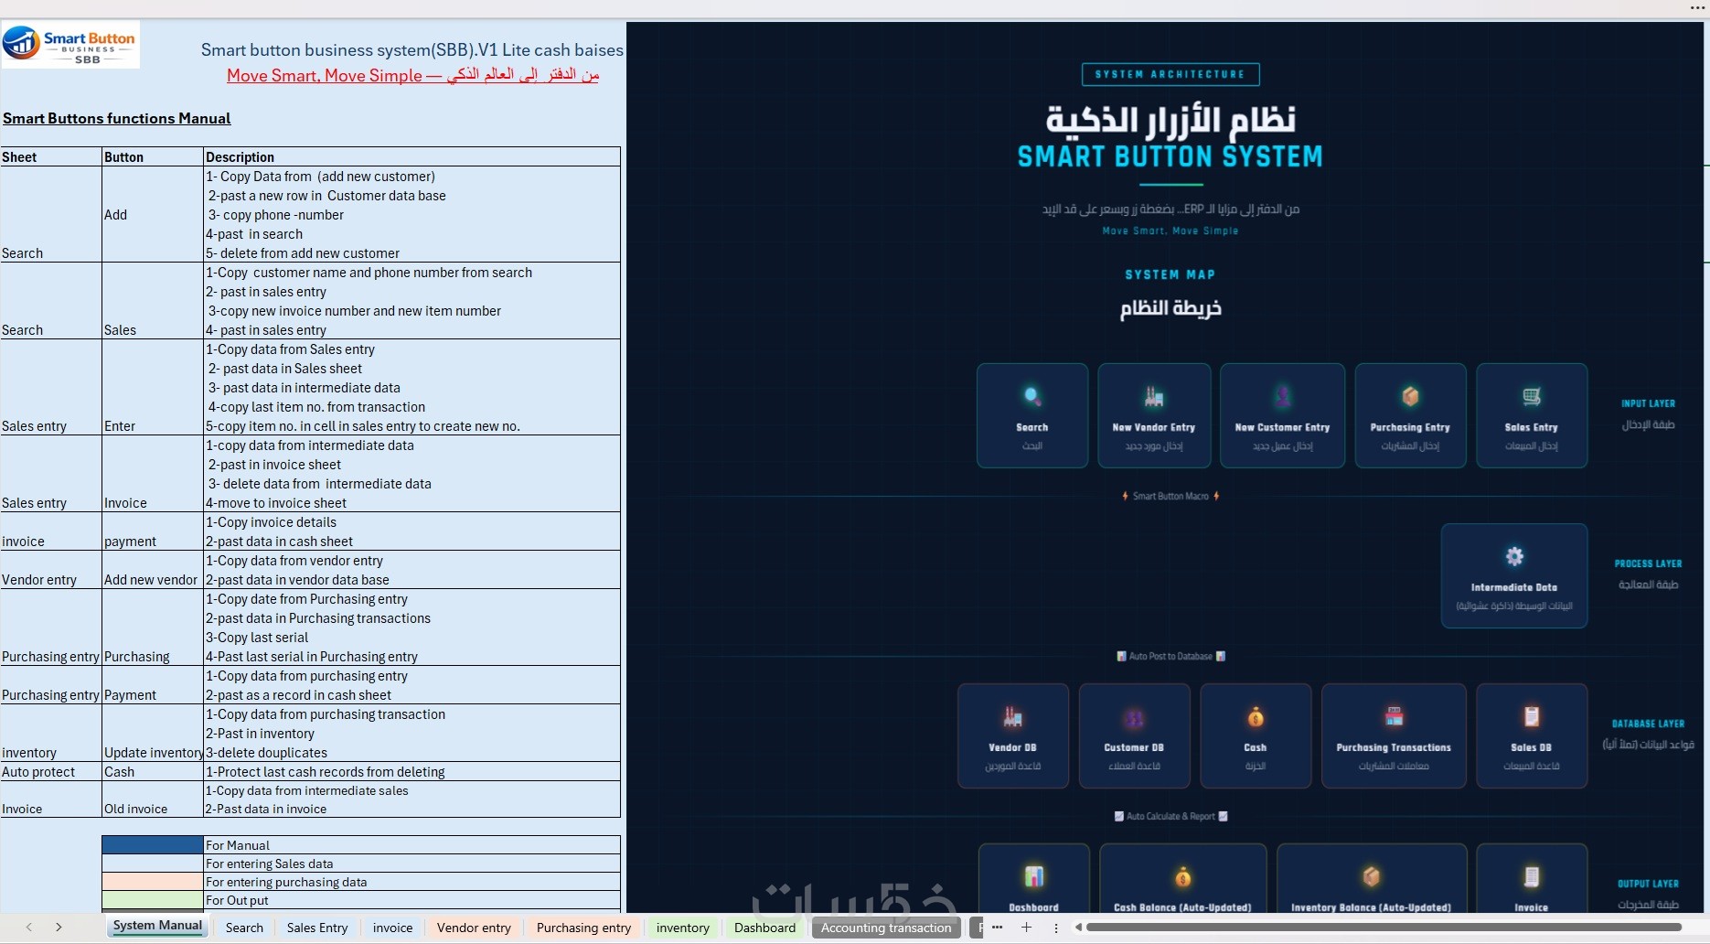Click the Purchasing Transactions store icon
1710x944 pixels.
pos(1394,716)
